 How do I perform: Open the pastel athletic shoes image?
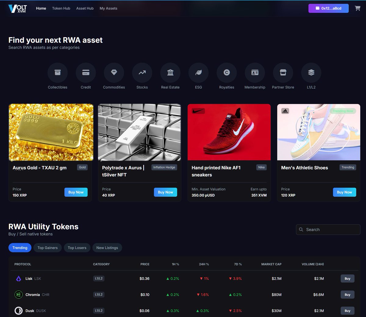coord(319,132)
